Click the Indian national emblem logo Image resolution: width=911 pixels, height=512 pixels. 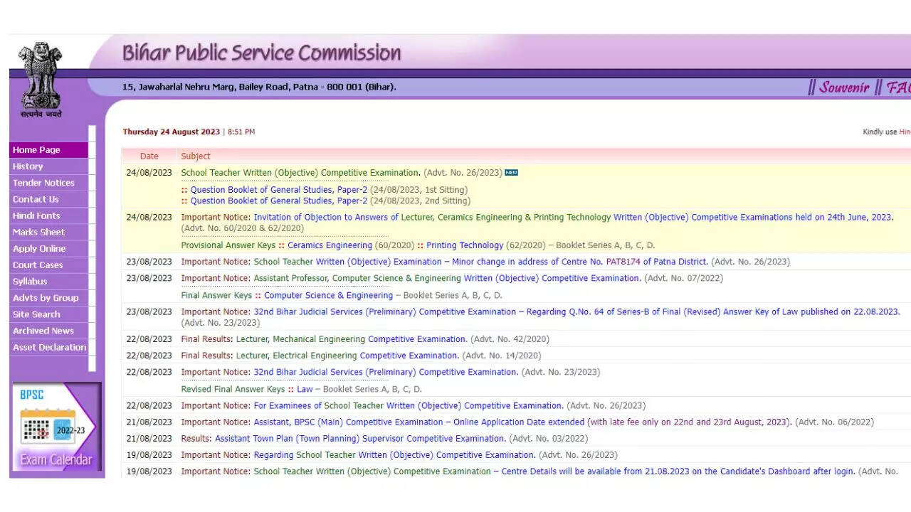pos(40,77)
